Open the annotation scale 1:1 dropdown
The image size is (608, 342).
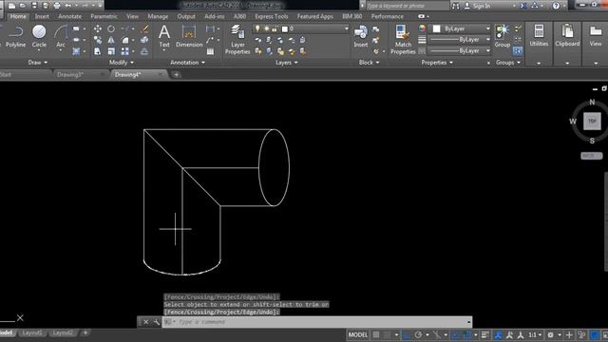click(x=536, y=334)
